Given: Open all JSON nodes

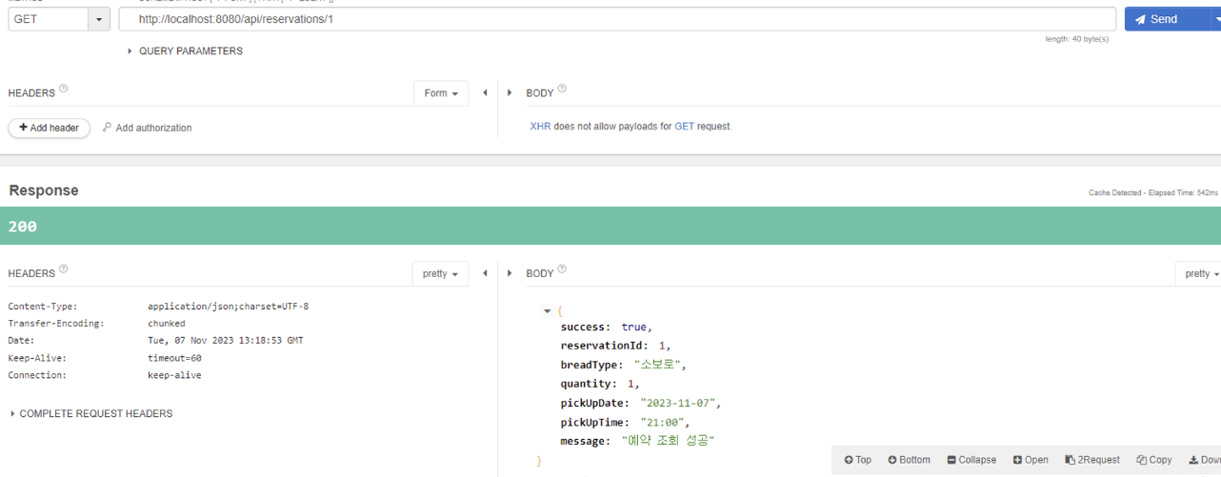Looking at the screenshot, I should click(1031, 460).
